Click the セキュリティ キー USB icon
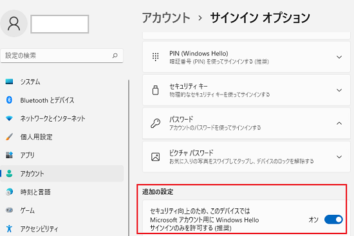This screenshot has height=236, width=354. [155, 90]
